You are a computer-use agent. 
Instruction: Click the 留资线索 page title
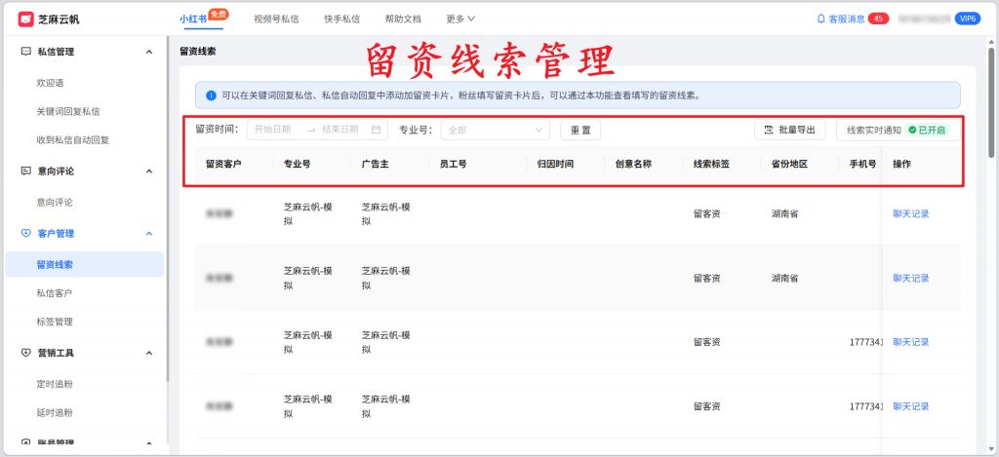tap(197, 52)
